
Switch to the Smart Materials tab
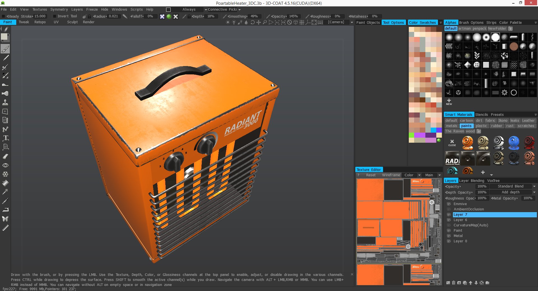pyautogui.click(x=459, y=114)
